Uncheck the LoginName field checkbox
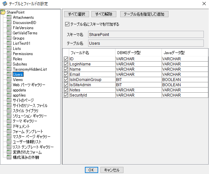Screen dimensions: 209x174 coord(66,64)
